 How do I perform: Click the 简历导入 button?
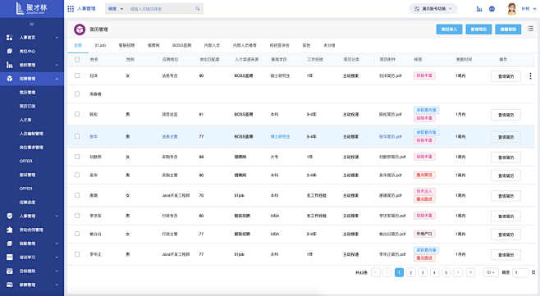[449, 30]
